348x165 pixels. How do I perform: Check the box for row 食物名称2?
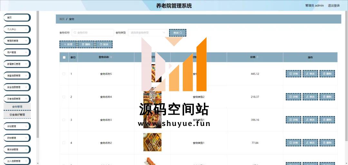pos(64,143)
